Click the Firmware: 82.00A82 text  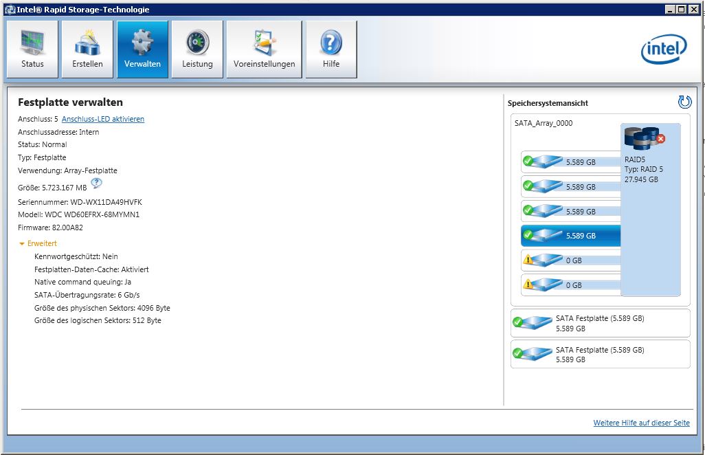[50, 227]
